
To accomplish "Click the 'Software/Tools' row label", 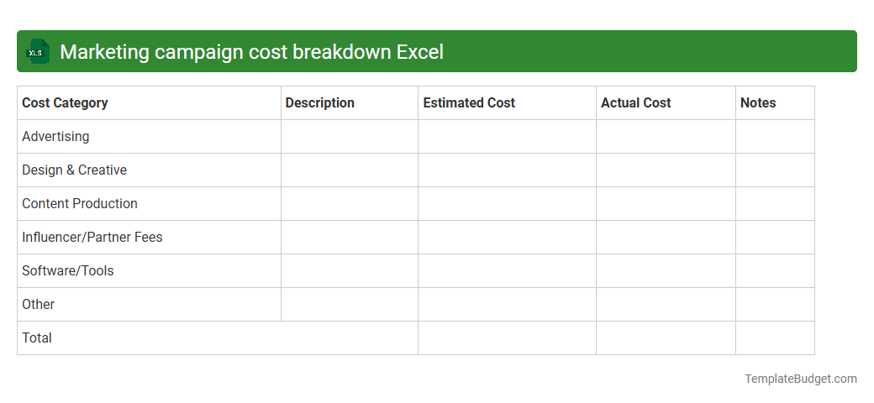I will coord(67,270).
